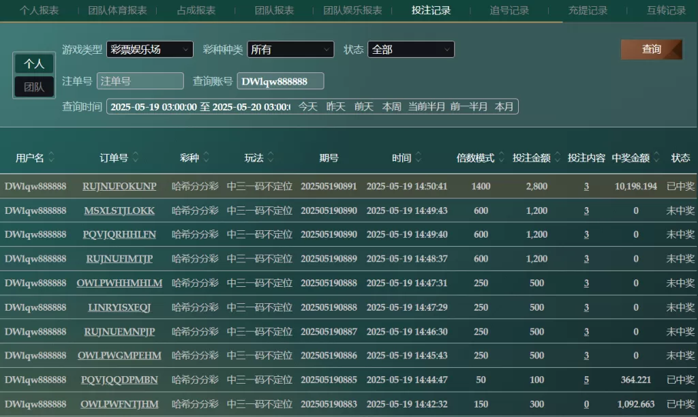Switch to 团队体育报表 tab
698x417 pixels.
[x=117, y=10]
